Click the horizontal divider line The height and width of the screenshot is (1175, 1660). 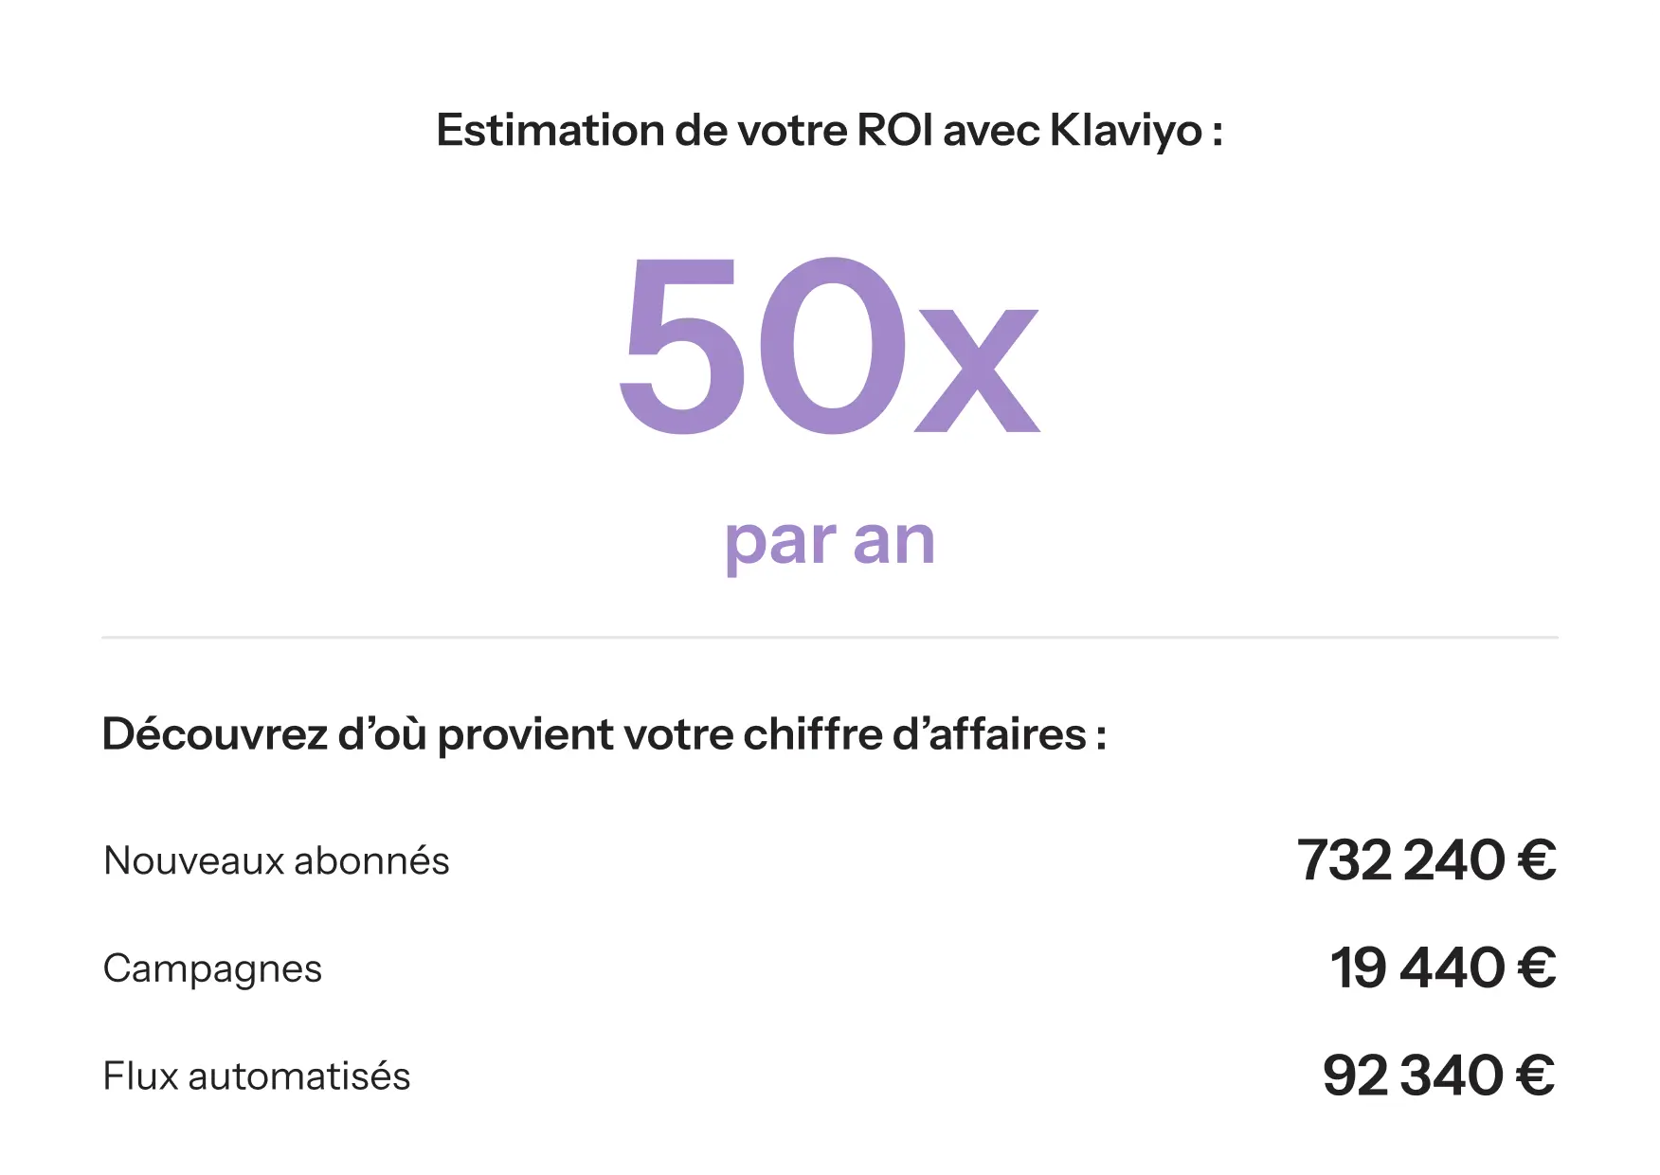pos(830,638)
